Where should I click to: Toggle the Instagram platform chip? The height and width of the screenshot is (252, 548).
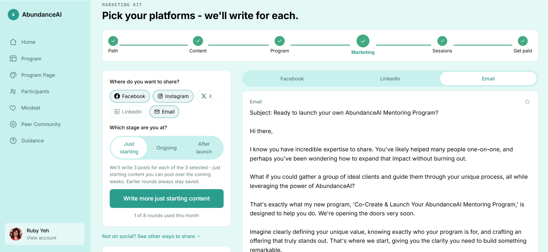pos(173,96)
